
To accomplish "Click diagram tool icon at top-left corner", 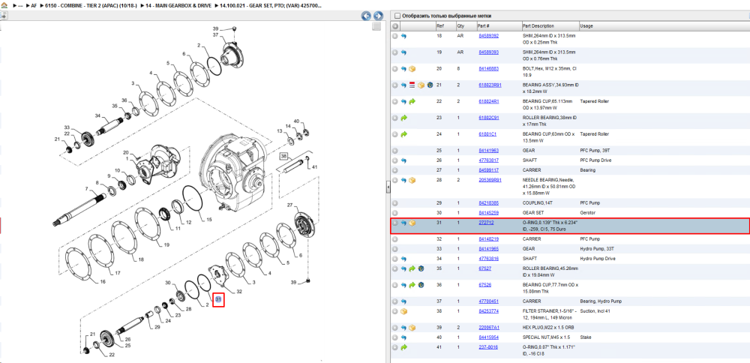I will coord(3,16).
